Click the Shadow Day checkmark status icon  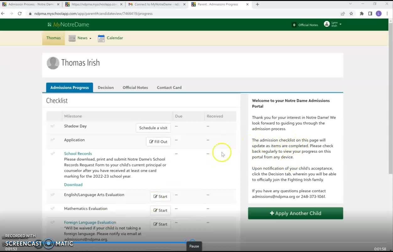52,126
